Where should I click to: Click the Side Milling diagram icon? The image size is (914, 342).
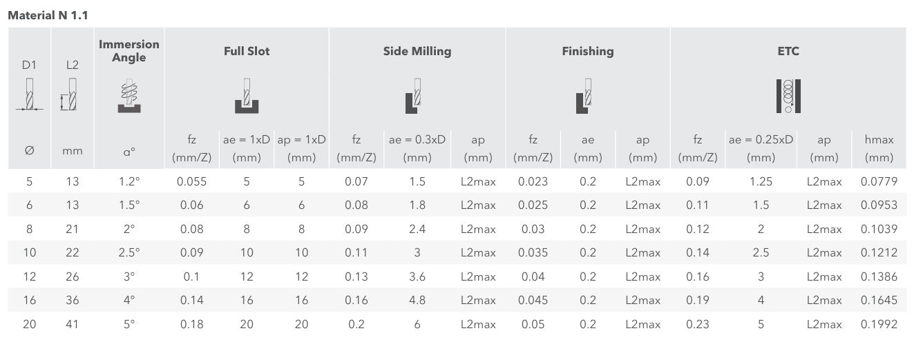click(x=413, y=96)
